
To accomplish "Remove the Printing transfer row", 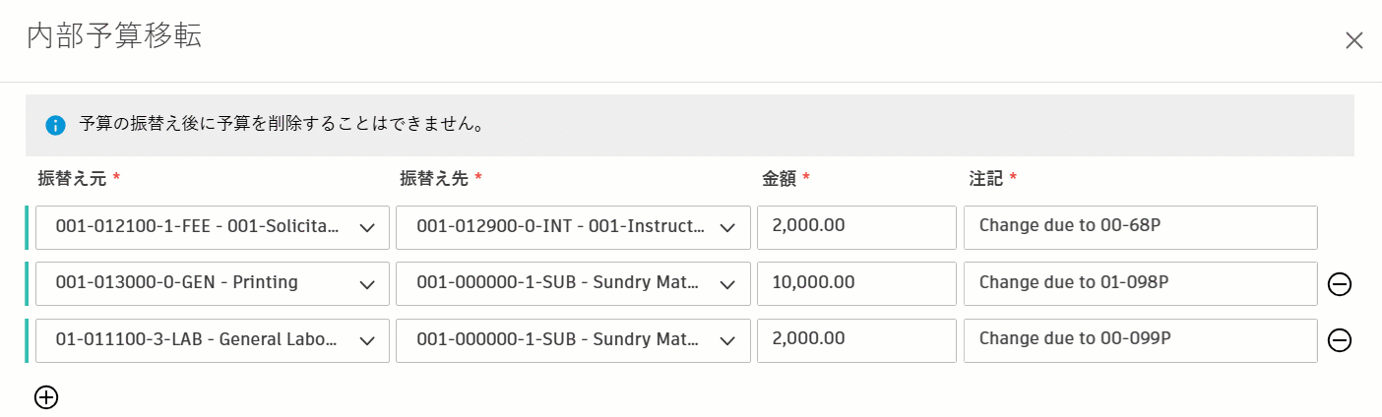I will click(x=1339, y=284).
